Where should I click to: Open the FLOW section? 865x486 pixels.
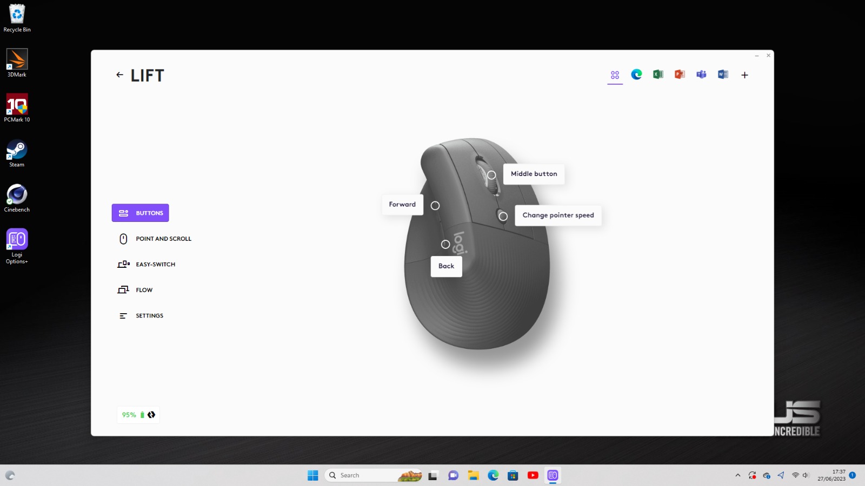click(x=135, y=290)
